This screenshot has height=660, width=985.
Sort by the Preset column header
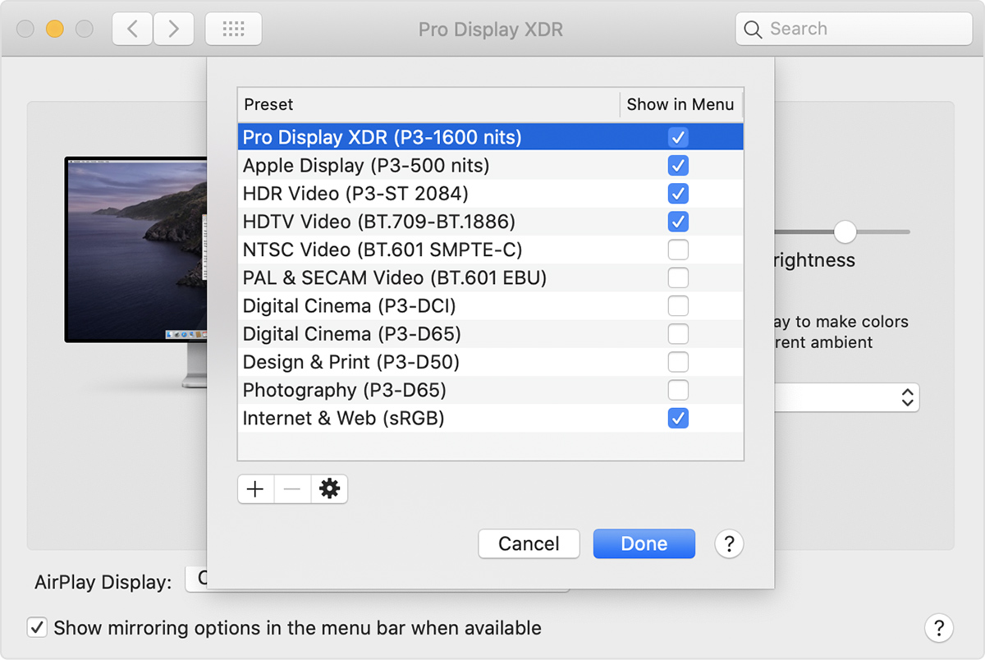click(x=427, y=104)
